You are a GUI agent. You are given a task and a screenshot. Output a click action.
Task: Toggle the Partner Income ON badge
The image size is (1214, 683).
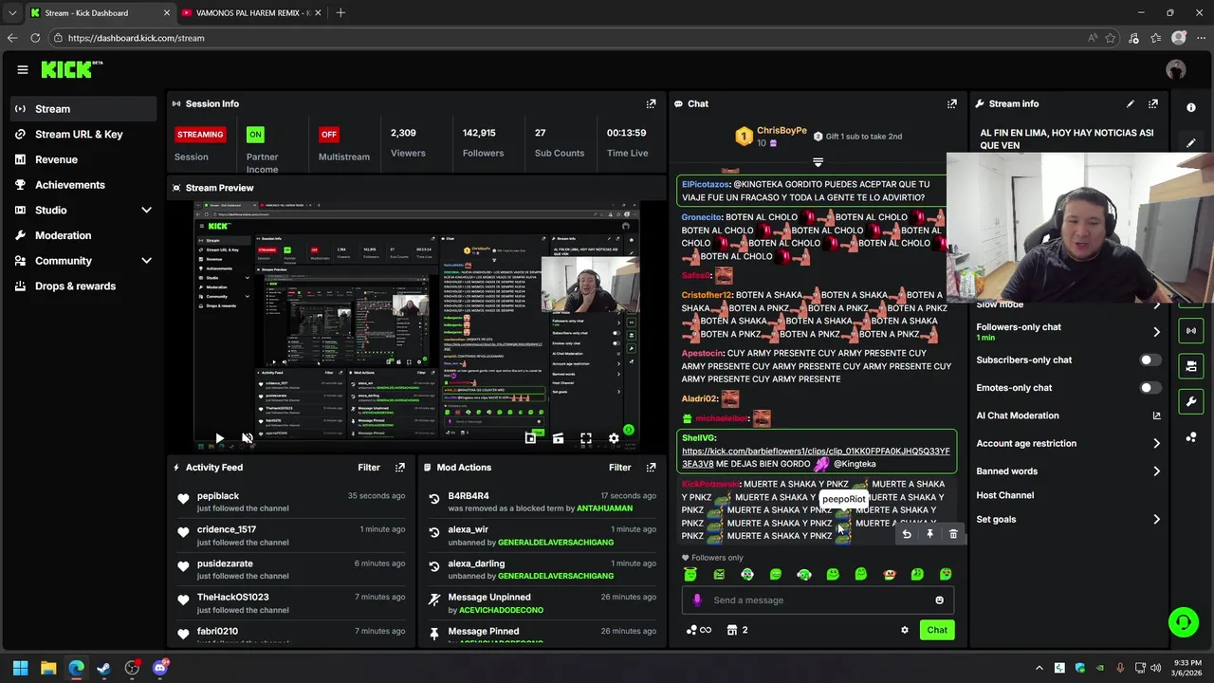255,134
